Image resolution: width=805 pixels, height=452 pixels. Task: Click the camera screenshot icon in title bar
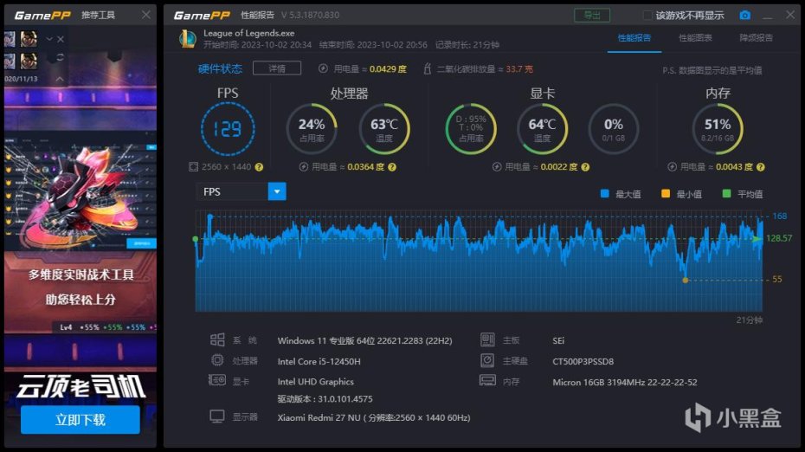tap(744, 16)
